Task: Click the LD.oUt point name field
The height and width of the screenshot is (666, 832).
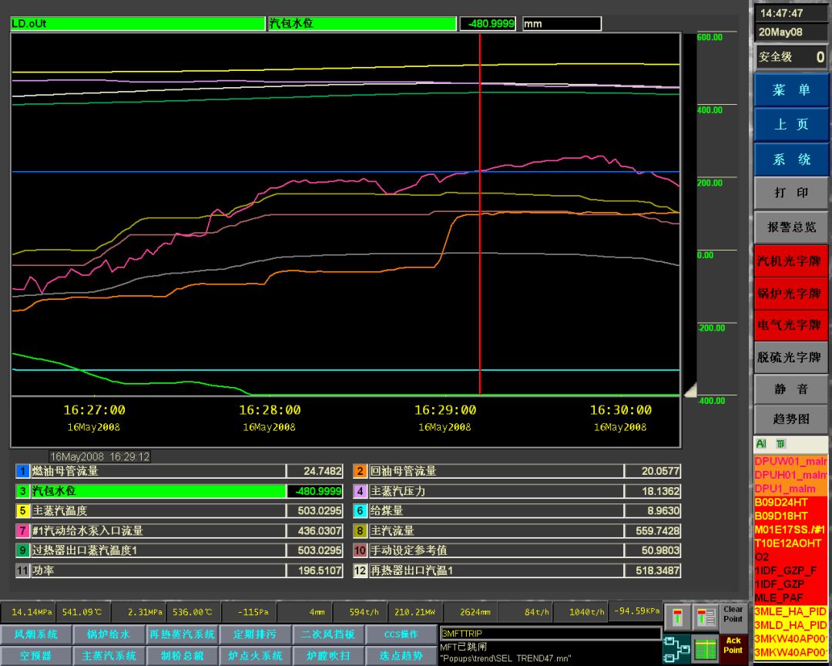Action: click(137, 23)
